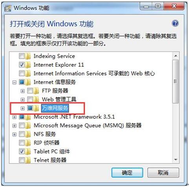Expand the Microsoft Message Queue (MSMQ) node

click(14, 126)
